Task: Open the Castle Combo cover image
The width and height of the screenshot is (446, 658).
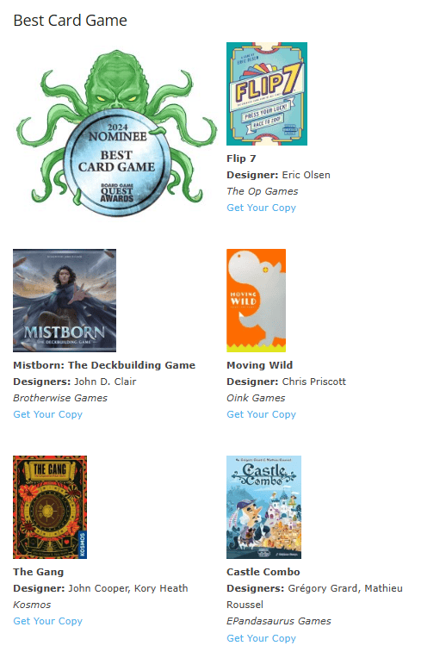Action: (x=264, y=507)
